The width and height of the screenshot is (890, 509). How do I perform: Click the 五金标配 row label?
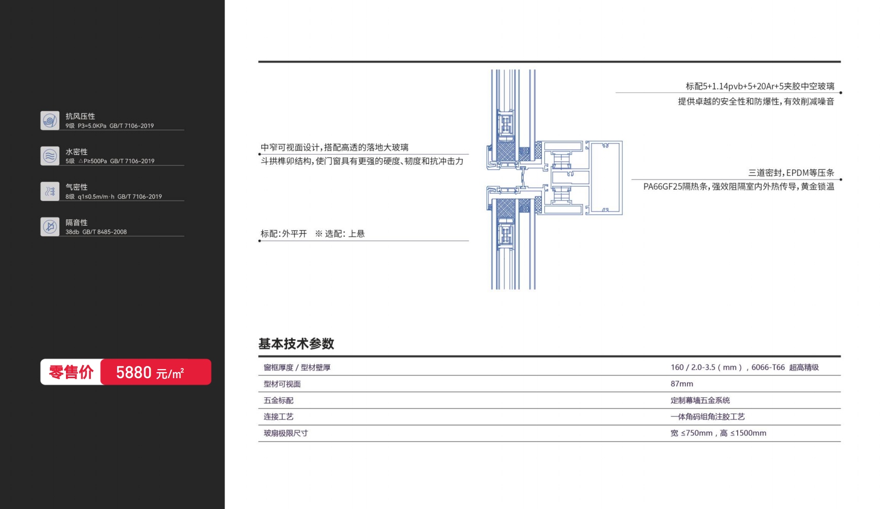(x=279, y=401)
